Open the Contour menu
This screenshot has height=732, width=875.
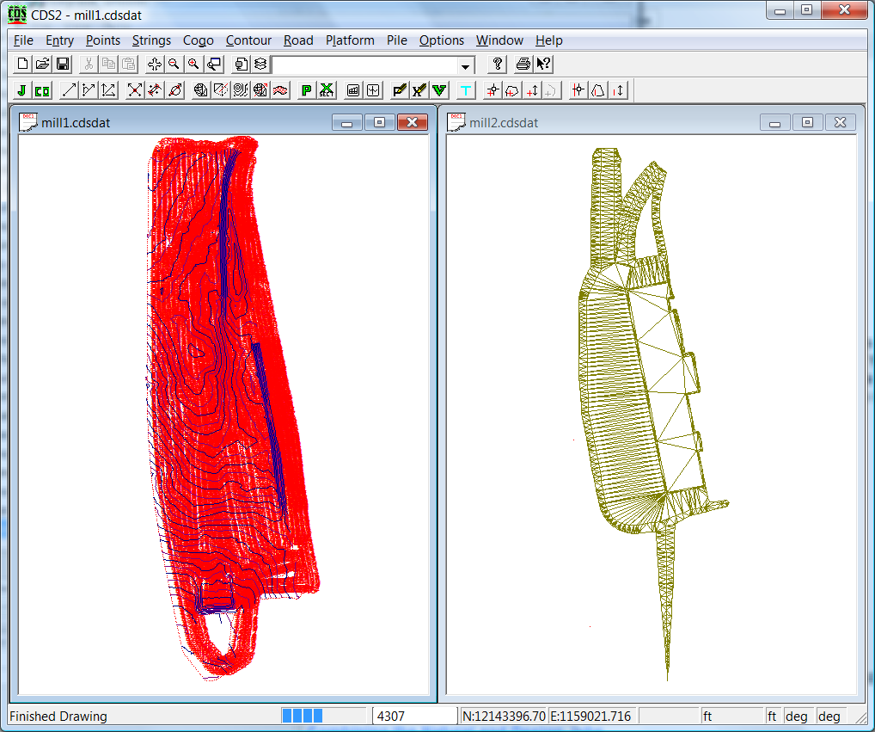248,40
